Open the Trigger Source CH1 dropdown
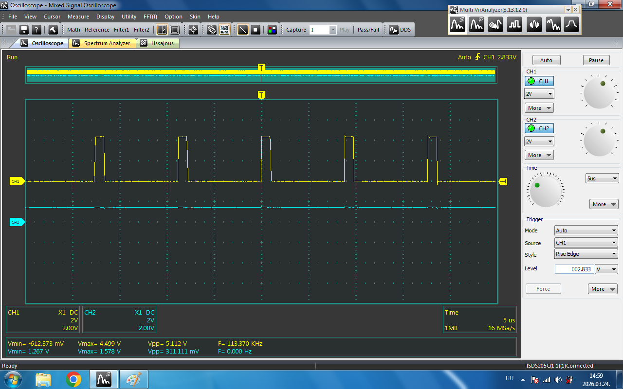This screenshot has height=389, width=623. coord(586,242)
